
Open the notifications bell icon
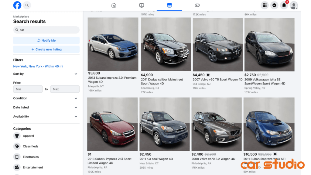point(284,5)
